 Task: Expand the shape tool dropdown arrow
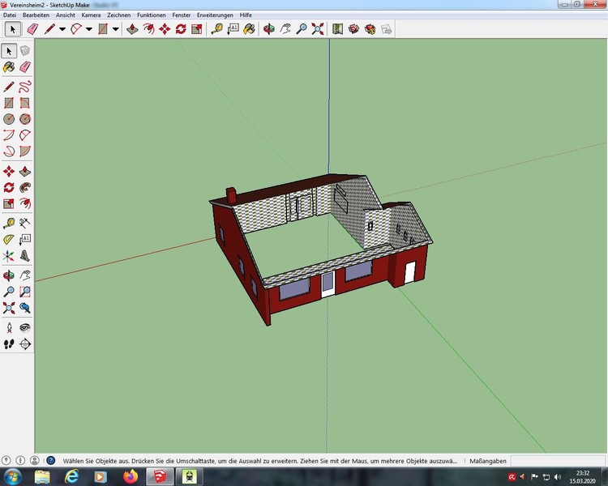[115, 29]
